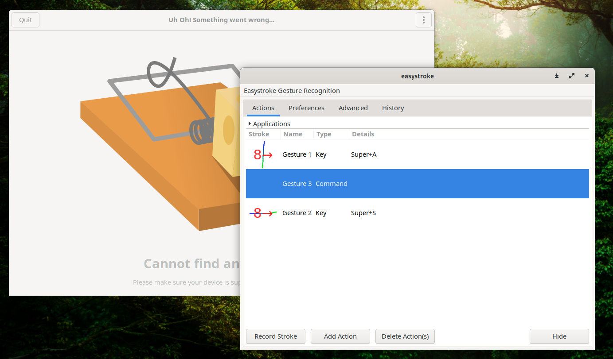
Task: Click the Stroke column header
Action: [x=263, y=134]
